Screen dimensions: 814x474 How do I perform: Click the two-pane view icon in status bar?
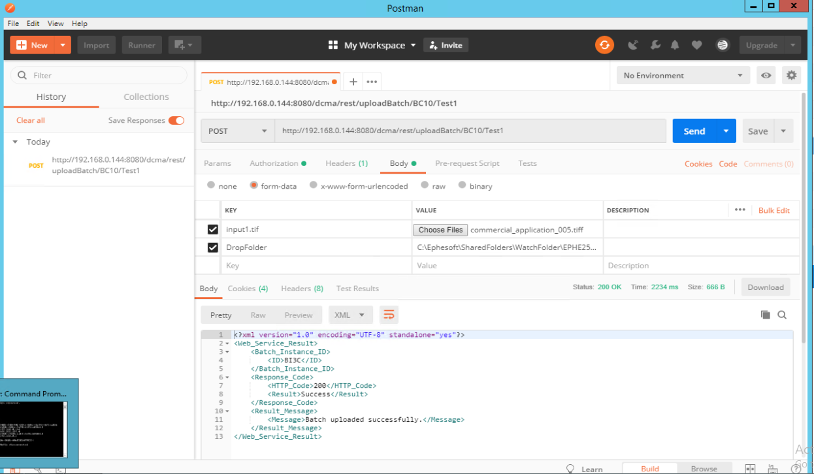[750, 469]
